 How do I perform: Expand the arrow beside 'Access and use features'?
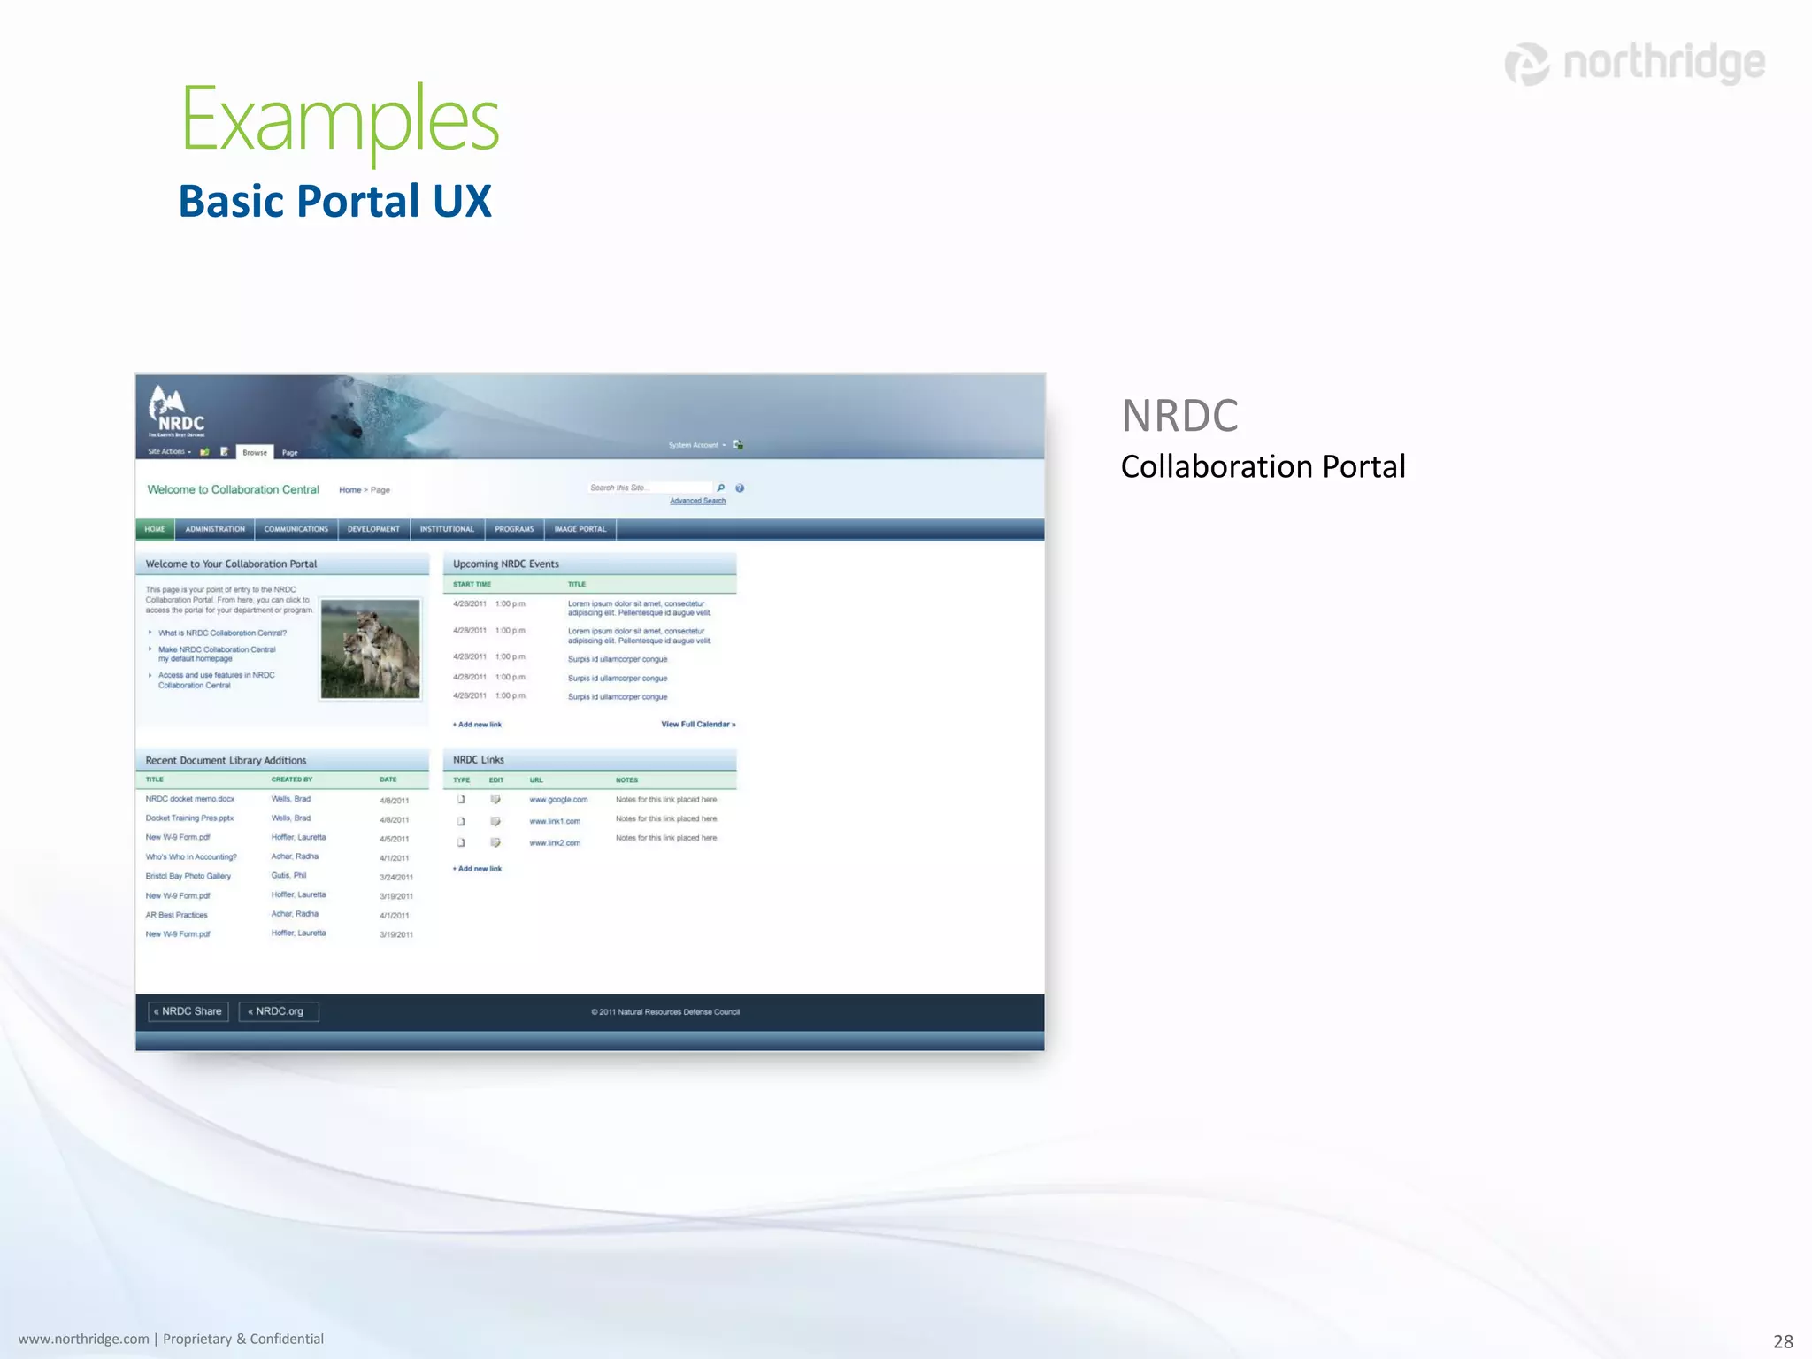point(150,675)
